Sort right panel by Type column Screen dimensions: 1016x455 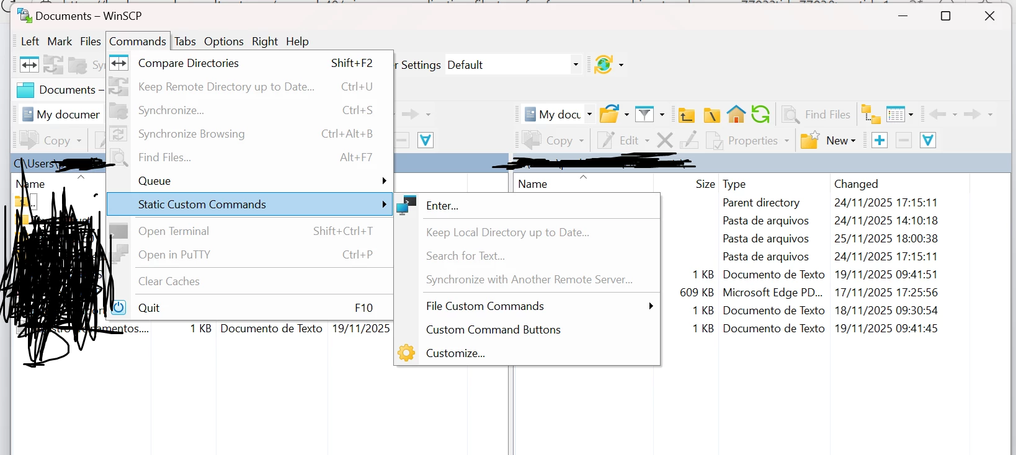[774, 184]
